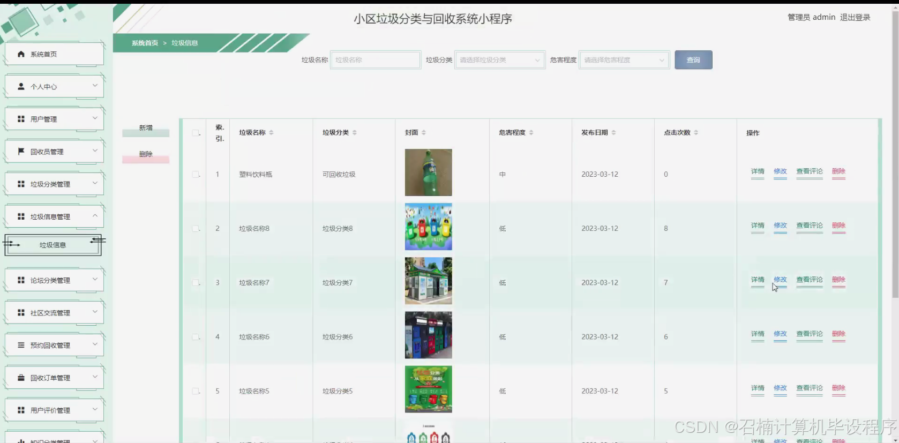
Task: Sort by the 点击次数 column sort icon
Action: pos(696,132)
